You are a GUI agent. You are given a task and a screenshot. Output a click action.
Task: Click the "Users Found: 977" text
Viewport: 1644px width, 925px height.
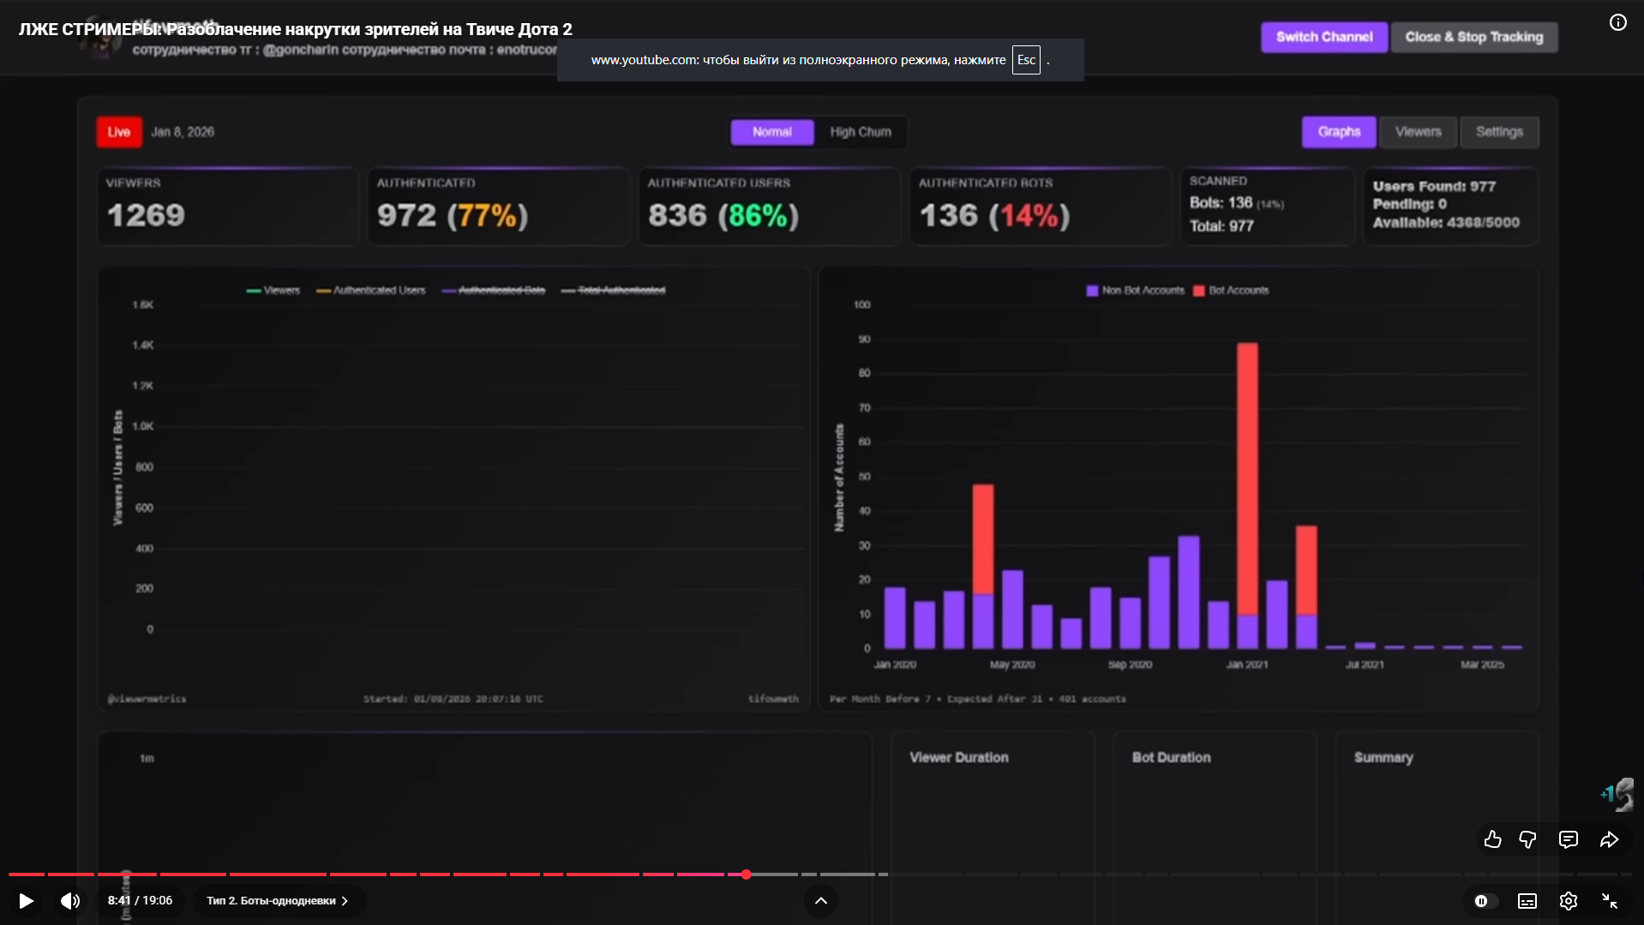[x=1434, y=186]
